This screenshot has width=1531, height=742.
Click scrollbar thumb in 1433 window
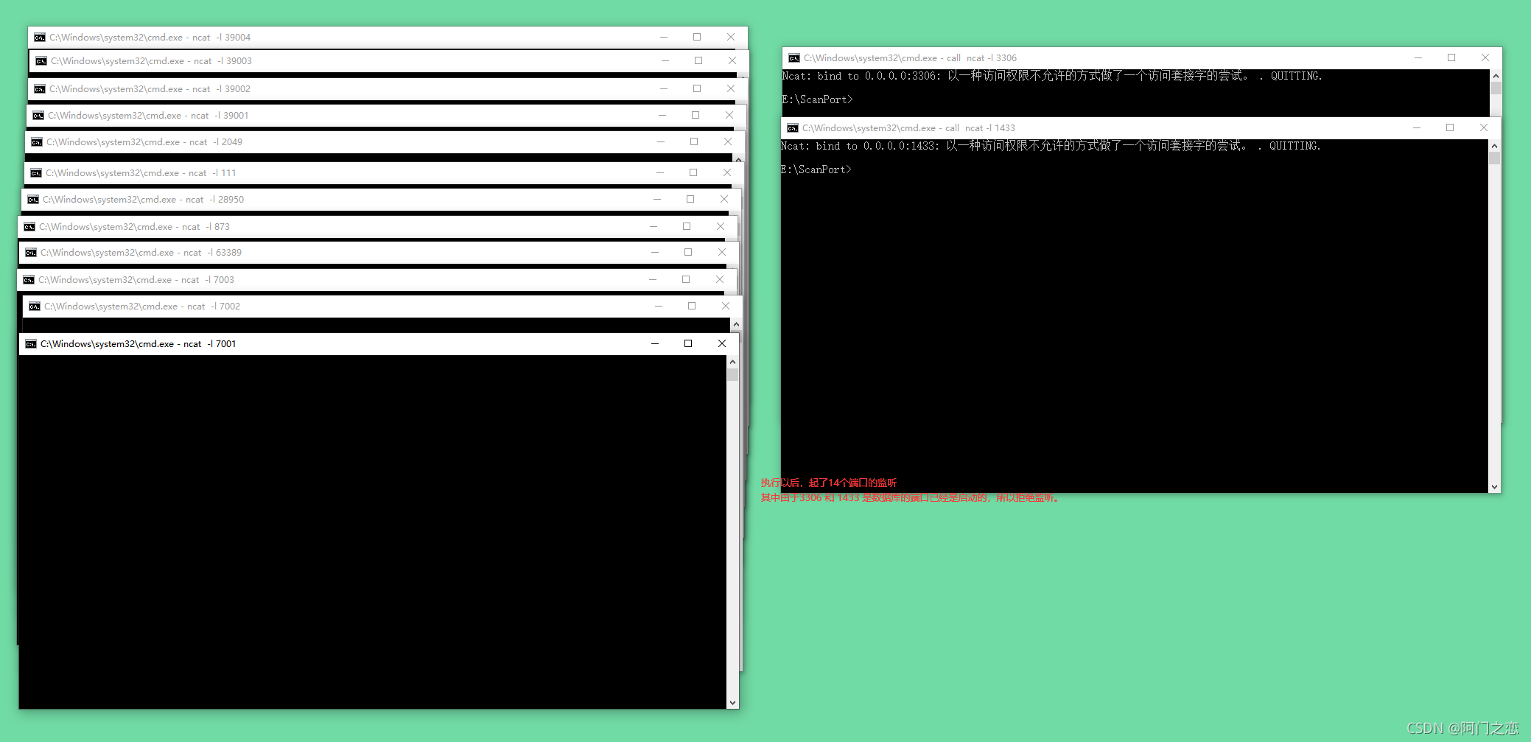pyautogui.click(x=1494, y=158)
